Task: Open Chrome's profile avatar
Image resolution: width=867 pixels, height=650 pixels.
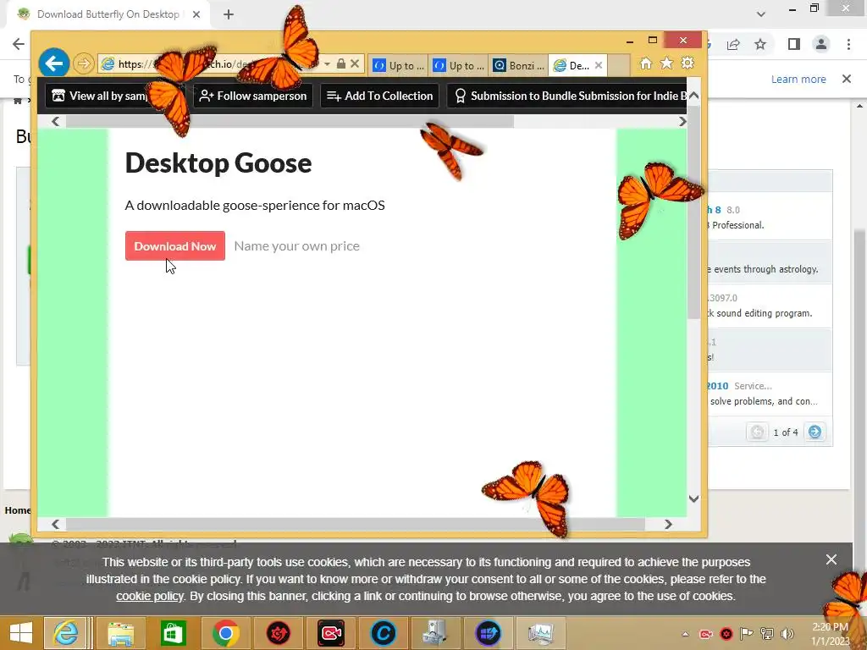Action: pos(821,44)
